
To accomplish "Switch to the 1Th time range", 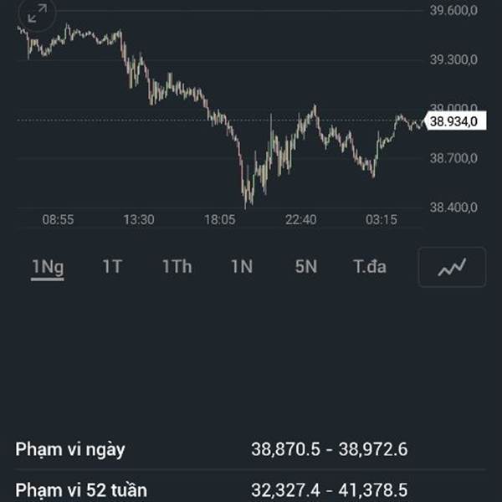I will (x=177, y=266).
